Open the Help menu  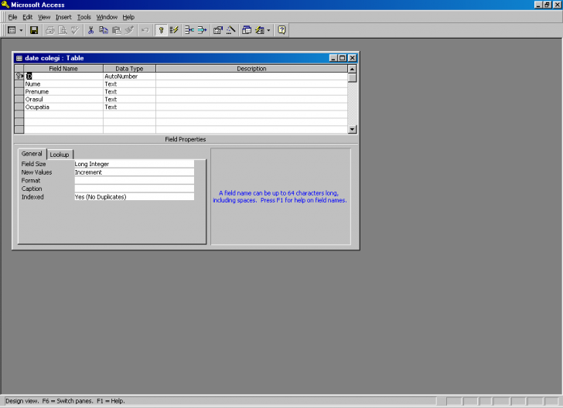tap(128, 17)
